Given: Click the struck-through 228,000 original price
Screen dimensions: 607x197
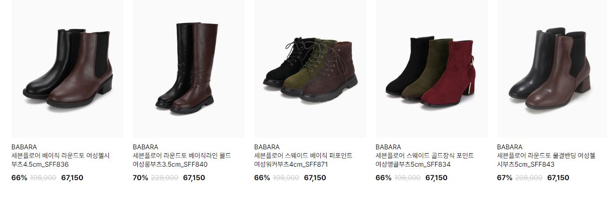Looking at the screenshot, I should click(165, 178).
